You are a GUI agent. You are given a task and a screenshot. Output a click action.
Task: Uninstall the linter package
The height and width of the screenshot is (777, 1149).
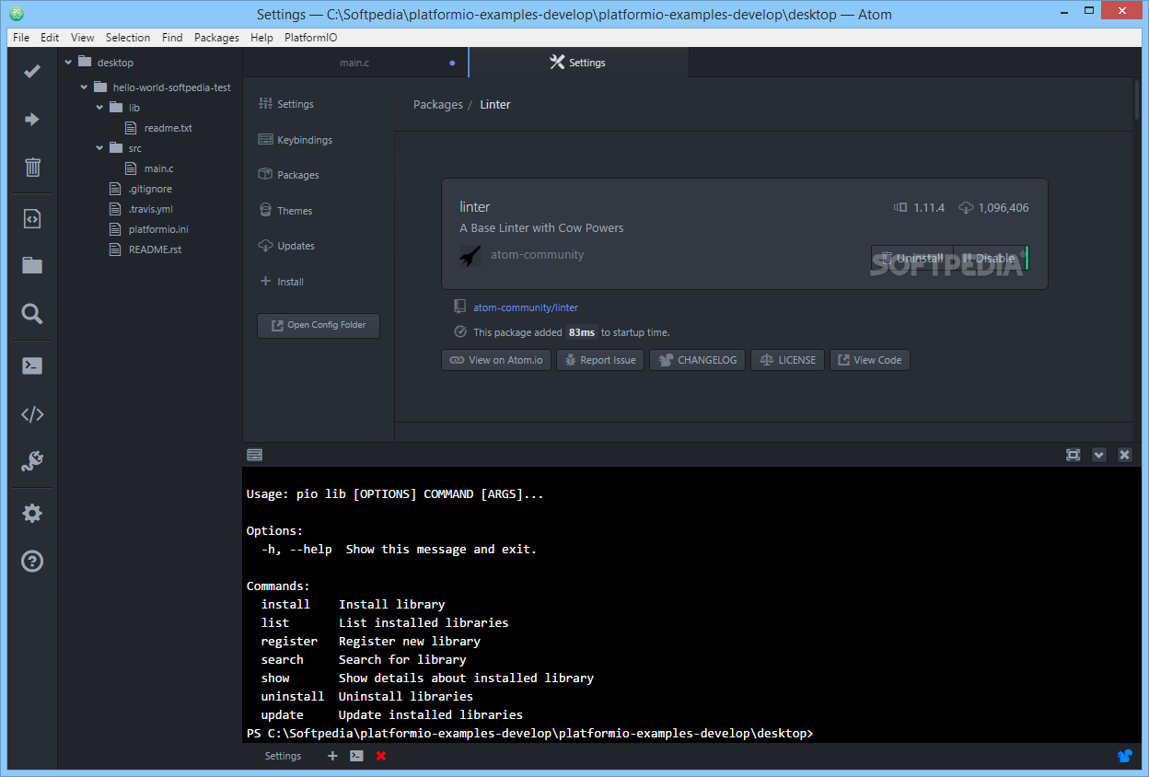click(x=911, y=258)
